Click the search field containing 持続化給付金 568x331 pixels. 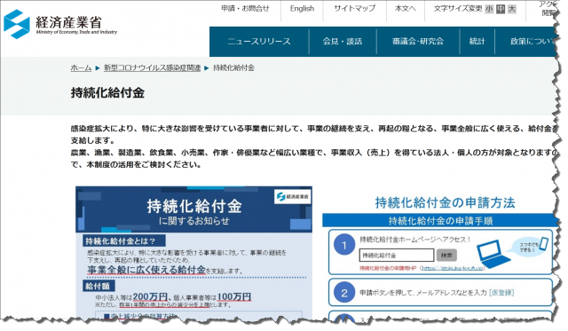click(x=397, y=255)
